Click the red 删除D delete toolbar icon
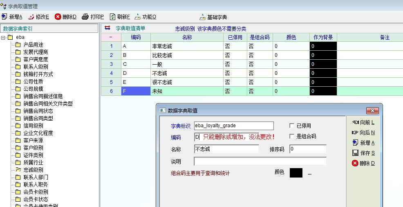The width and height of the screenshot is (403, 207). 58,17
